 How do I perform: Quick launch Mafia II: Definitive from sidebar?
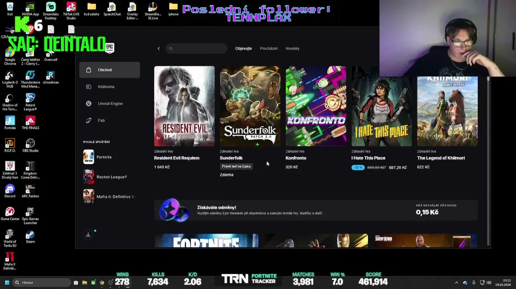[x=109, y=196]
